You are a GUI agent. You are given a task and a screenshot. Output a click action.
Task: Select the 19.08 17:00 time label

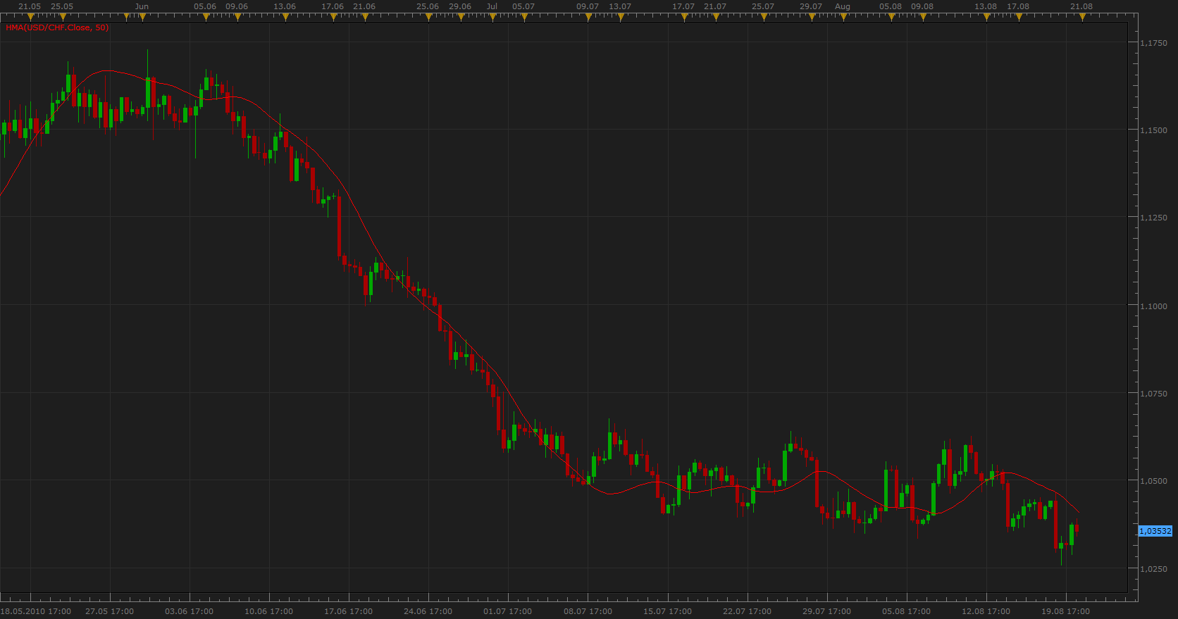1065,611
